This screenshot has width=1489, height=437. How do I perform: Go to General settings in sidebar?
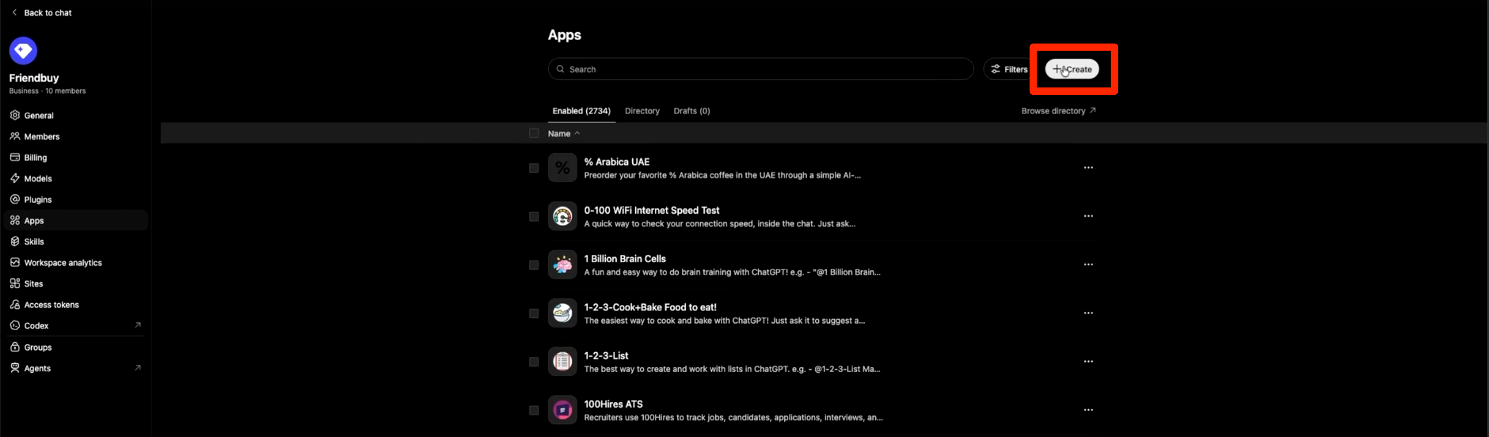76,115
